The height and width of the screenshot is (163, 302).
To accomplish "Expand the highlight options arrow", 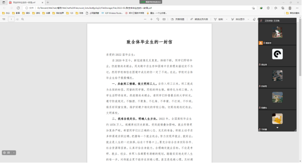I will pyautogui.click(x=248, y=19).
